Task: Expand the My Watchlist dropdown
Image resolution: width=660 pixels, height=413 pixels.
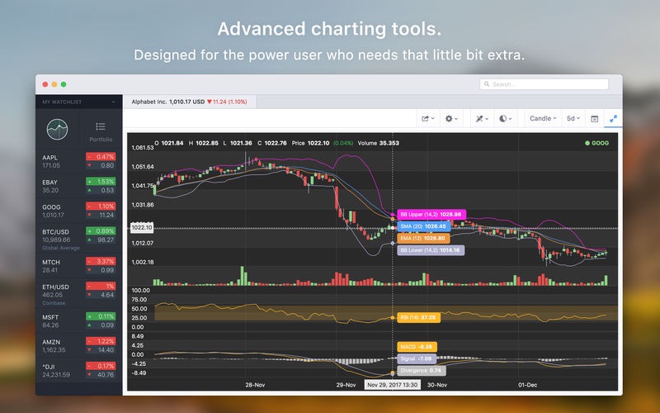Action: pos(78,102)
